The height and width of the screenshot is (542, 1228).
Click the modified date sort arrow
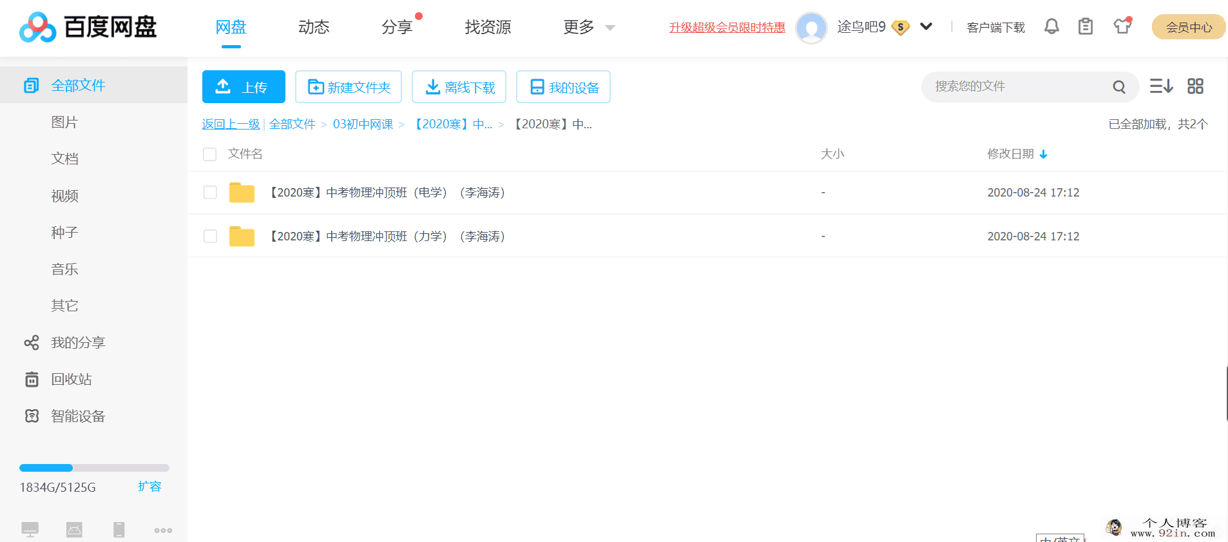pos(1044,154)
